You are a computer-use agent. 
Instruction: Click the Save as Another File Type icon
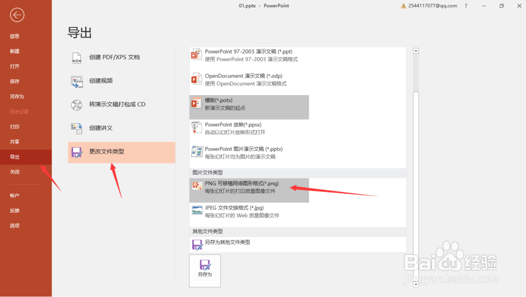coord(197,245)
